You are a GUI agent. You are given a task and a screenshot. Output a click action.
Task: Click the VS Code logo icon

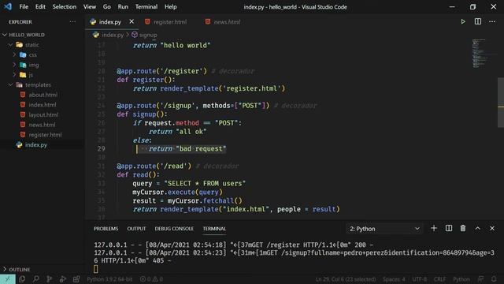8,6
